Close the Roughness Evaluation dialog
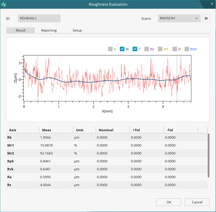216x212 pixels. [x=212, y=4]
